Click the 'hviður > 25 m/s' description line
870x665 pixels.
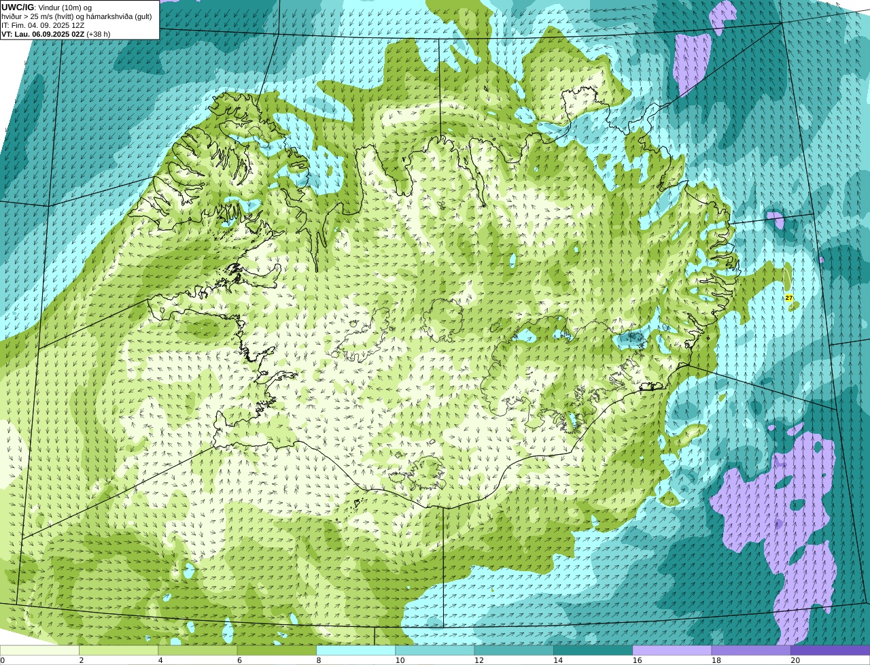[77, 16]
